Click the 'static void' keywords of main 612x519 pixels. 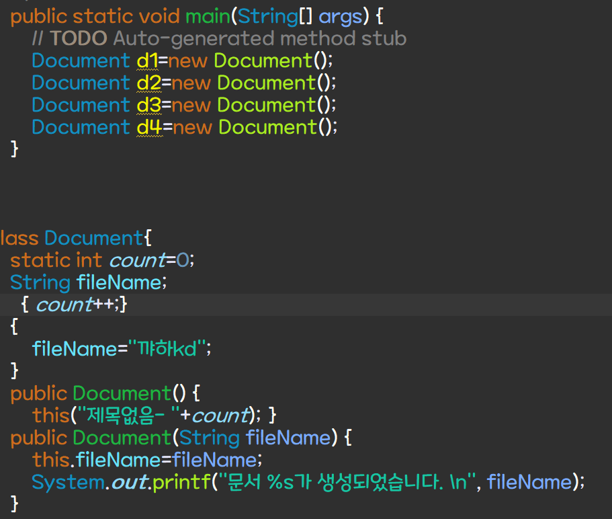[x=126, y=16]
